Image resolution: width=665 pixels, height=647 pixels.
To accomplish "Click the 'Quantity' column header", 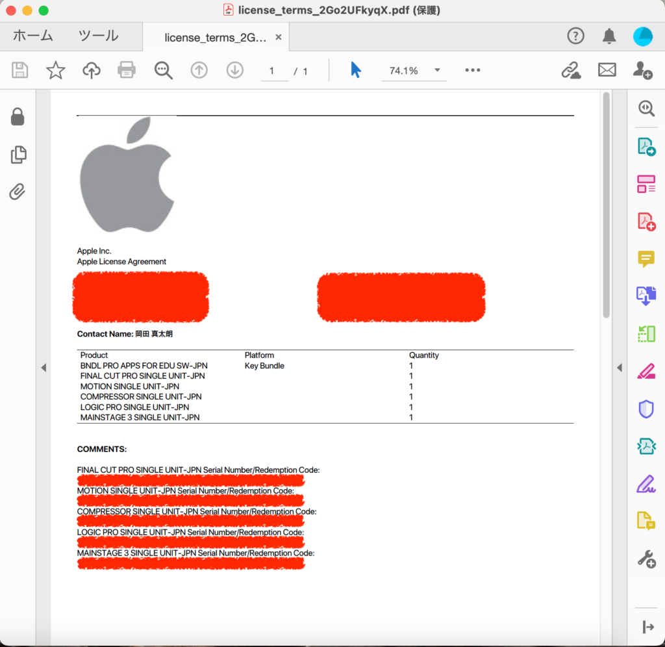I will [423, 355].
